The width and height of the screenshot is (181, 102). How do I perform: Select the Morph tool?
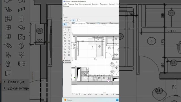pyautogui.click(x=69, y=49)
